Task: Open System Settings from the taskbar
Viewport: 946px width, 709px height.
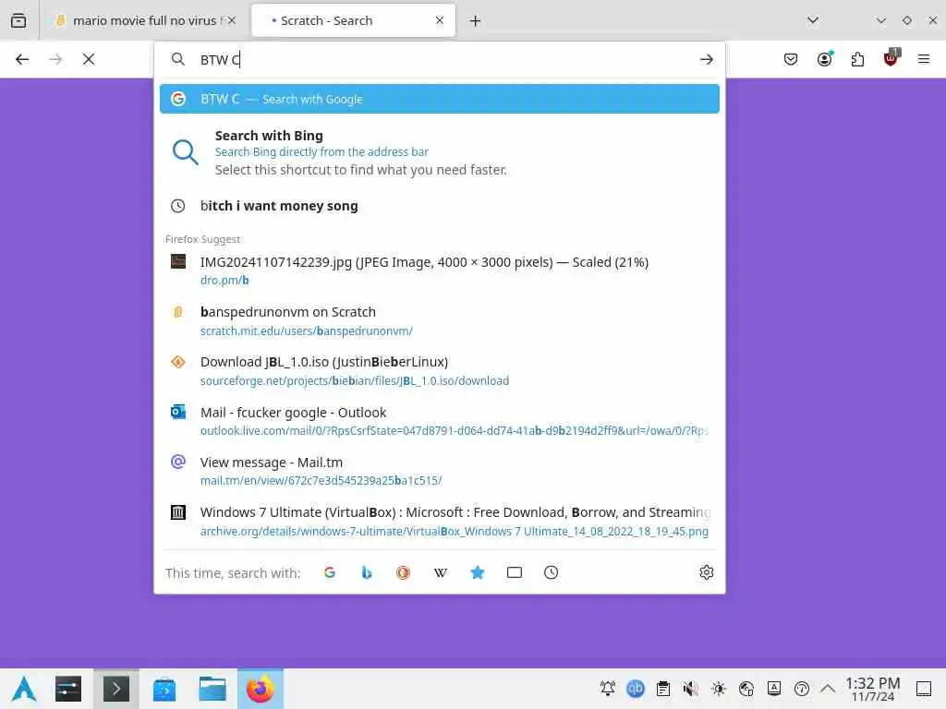Action: [x=68, y=689]
